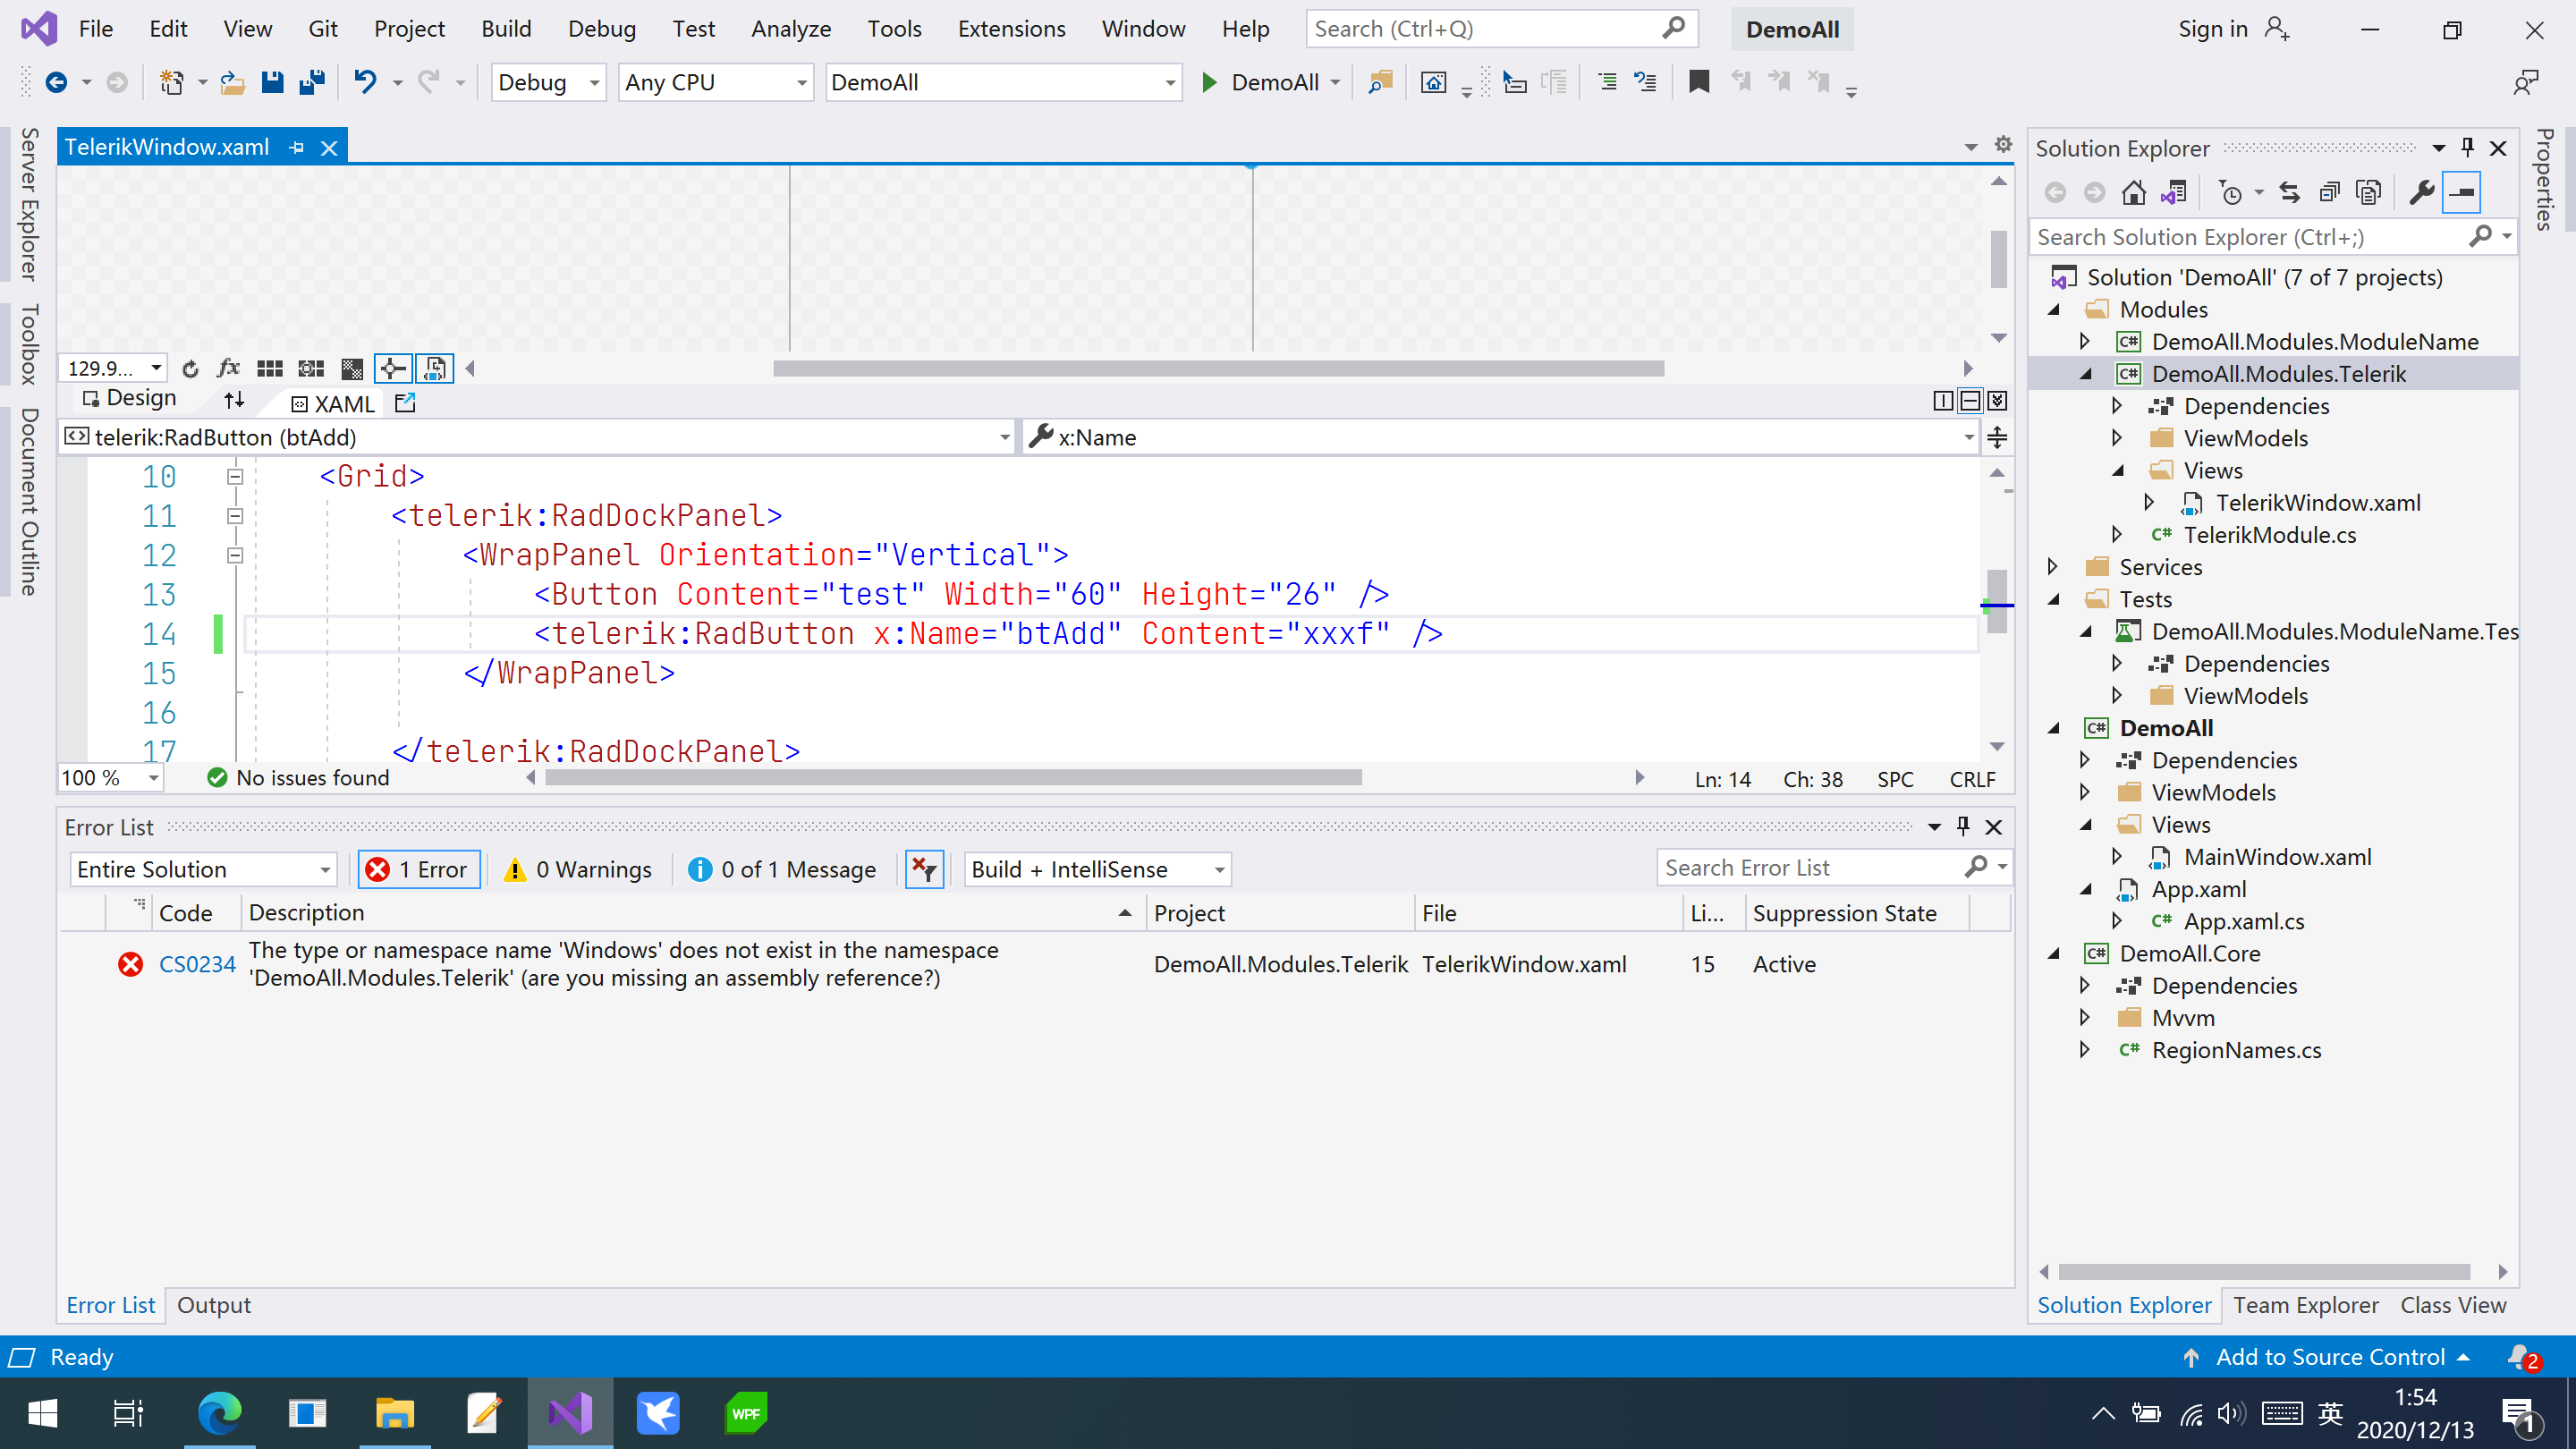The height and width of the screenshot is (1449, 2576).
Task: Toggle the 1 Error filter button
Action: pos(419,869)
